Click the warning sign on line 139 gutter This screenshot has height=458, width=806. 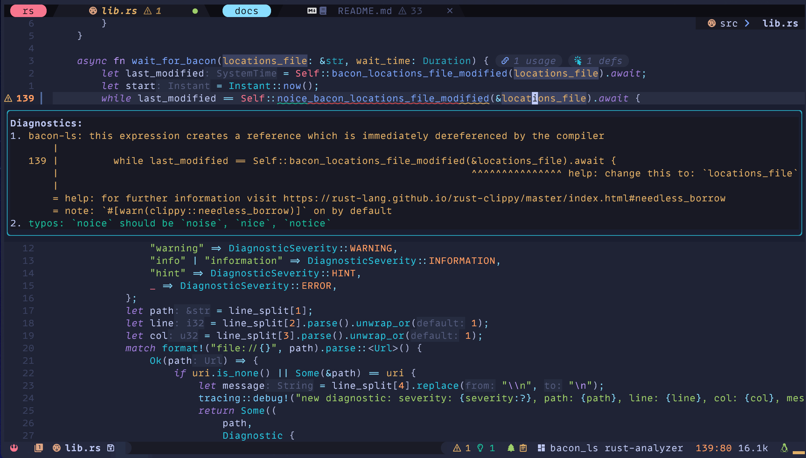[8, 98]
